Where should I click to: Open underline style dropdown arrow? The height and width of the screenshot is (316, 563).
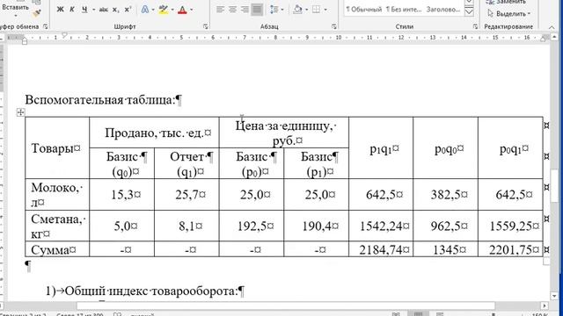point(94,10)
